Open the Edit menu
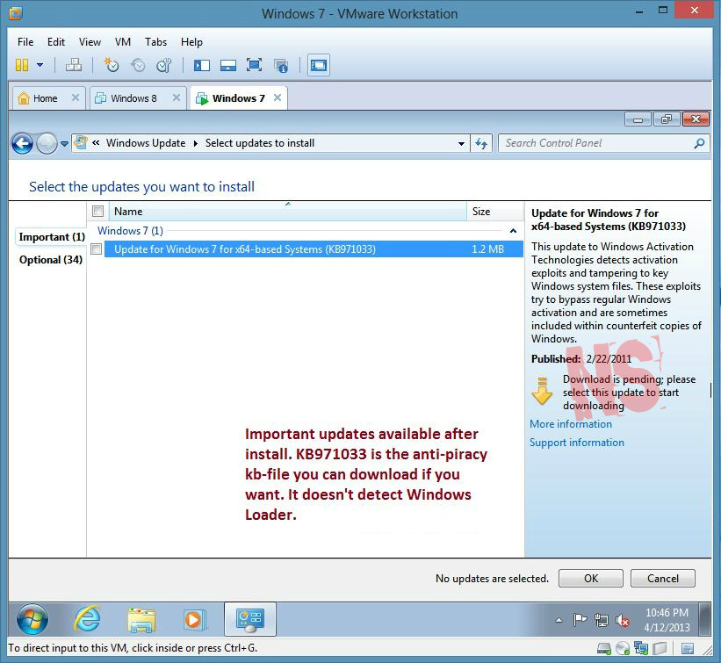 [56, 42]
